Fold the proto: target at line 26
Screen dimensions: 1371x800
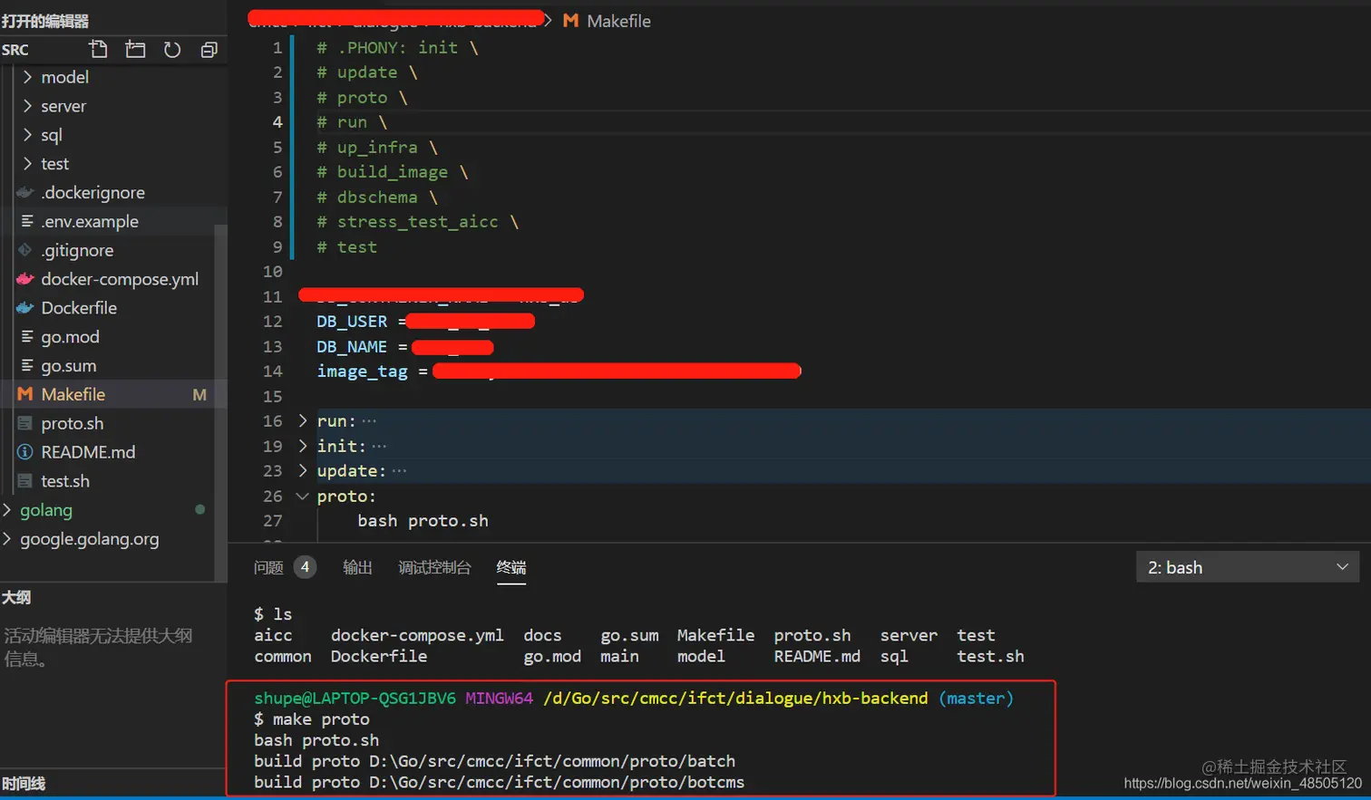(303, 496)
